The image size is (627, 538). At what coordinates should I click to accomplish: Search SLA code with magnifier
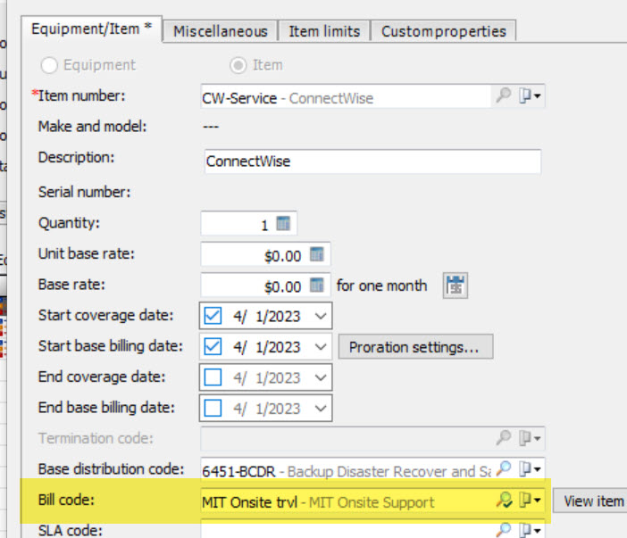point(503,530)
